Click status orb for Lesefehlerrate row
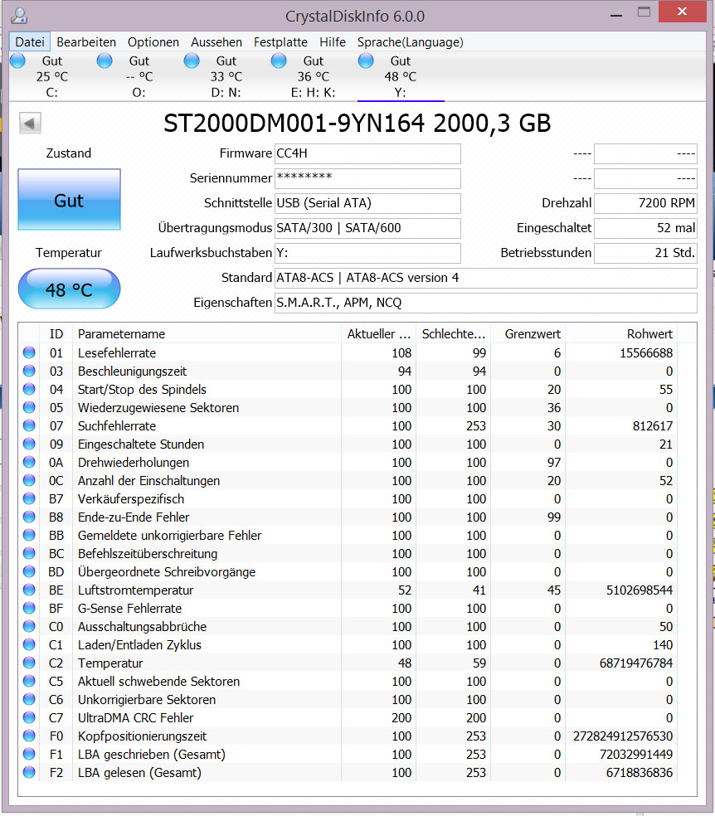Image resolution: width=715 pixels, height=816 pixels. [29, 352]
